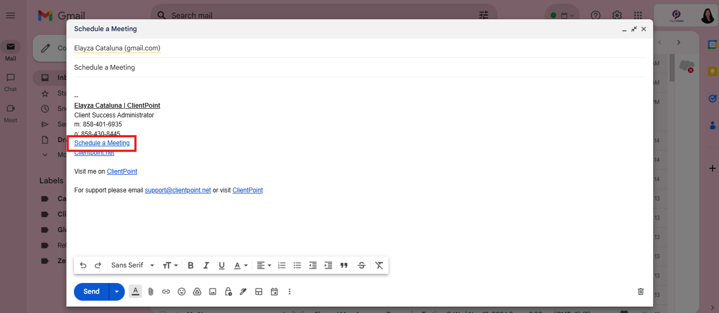Image resolution: width=719 pixels, height=313 pixels.
Task: Click the Gmail logo
Action: pos(62,16)
